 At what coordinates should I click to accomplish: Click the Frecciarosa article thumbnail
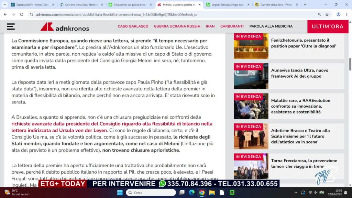pyautogui.click(x=251, y=166)
